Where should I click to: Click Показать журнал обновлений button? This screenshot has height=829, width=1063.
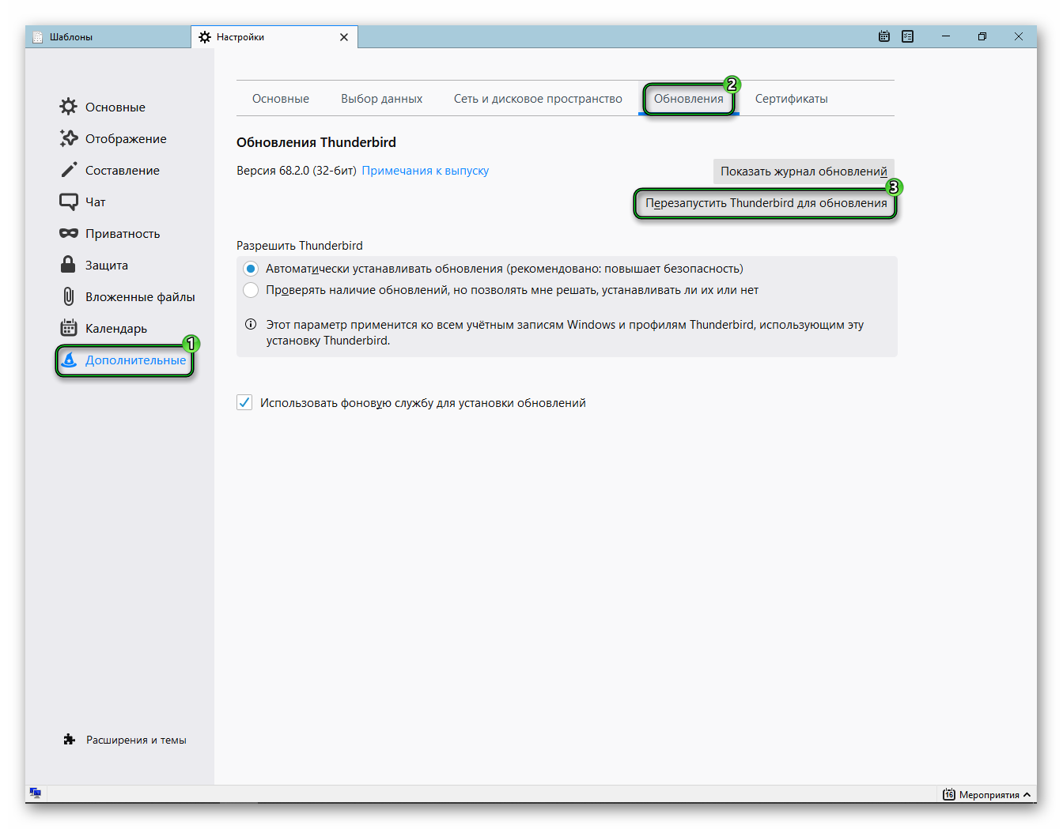point(804,171)
